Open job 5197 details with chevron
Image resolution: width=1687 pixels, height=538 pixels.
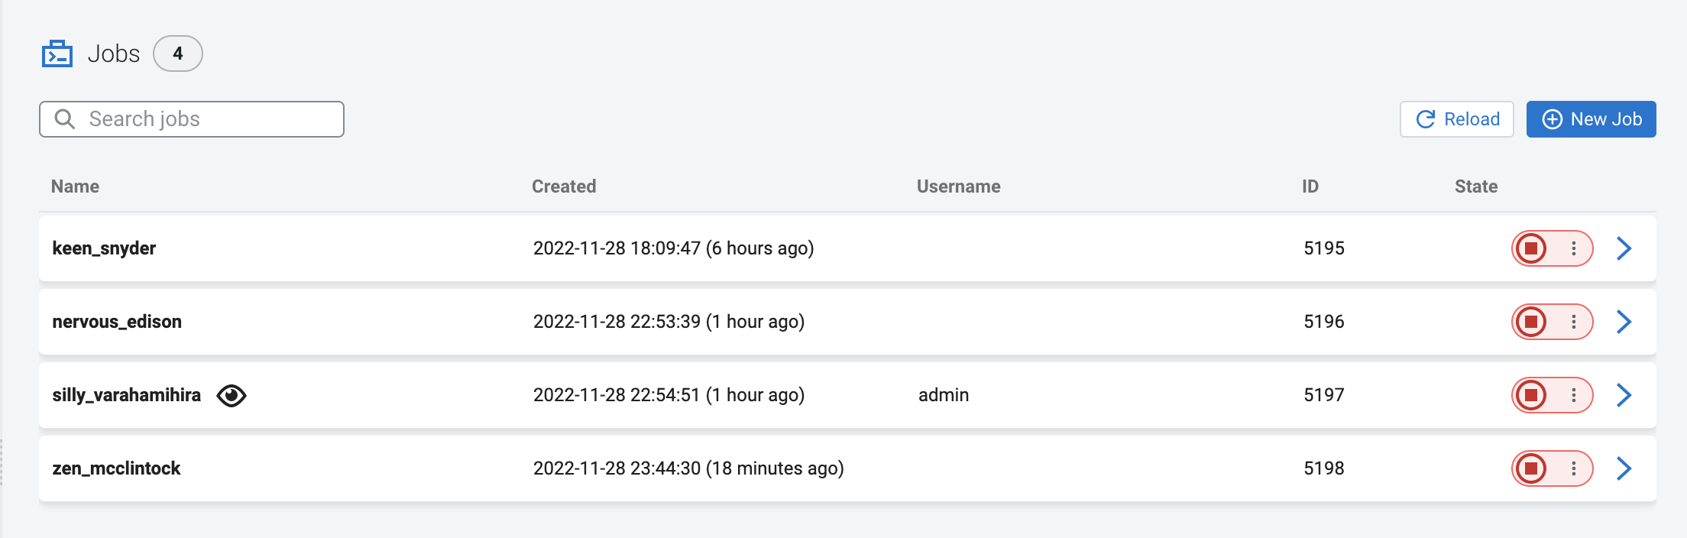pyautogui.click(x=1624, y=395)
